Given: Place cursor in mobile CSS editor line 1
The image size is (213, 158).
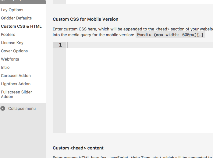Looking at the screenshot, I should [137, 45].
